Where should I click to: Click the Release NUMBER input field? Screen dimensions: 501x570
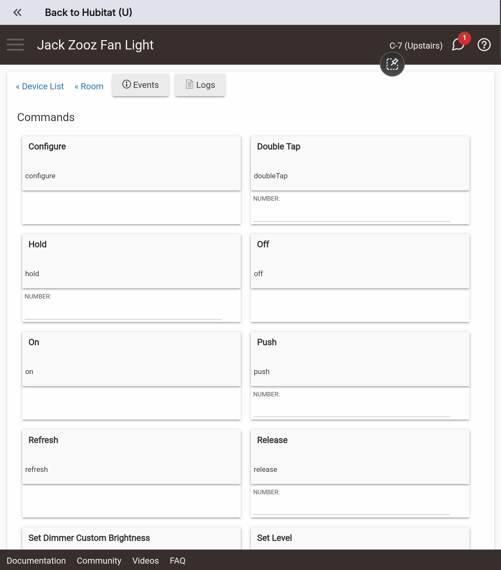pos(352,508)
